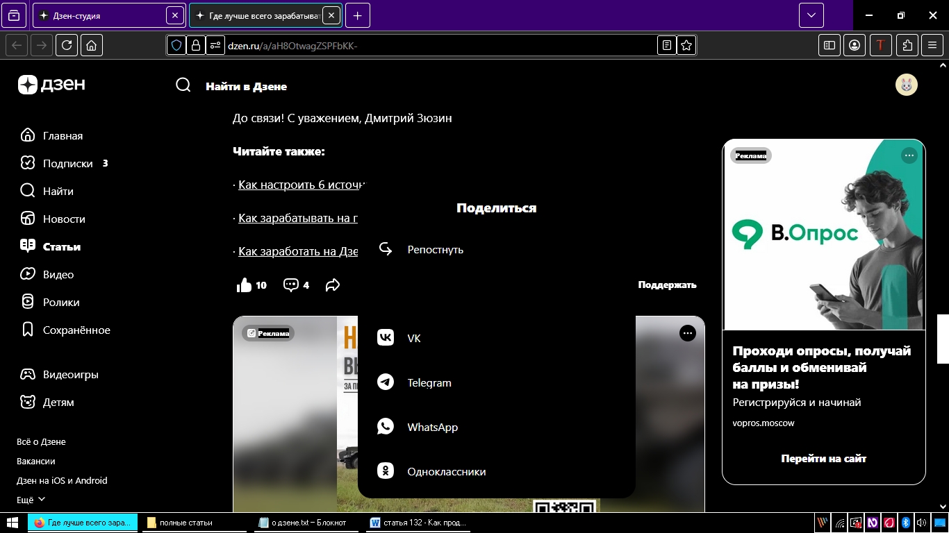Open Дзен на iOS и Android link
The height and width of the screenshot is (533, 949).
(62, 480)
